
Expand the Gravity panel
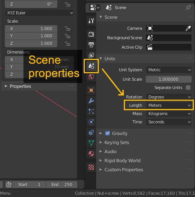click(x=101, y=133)
